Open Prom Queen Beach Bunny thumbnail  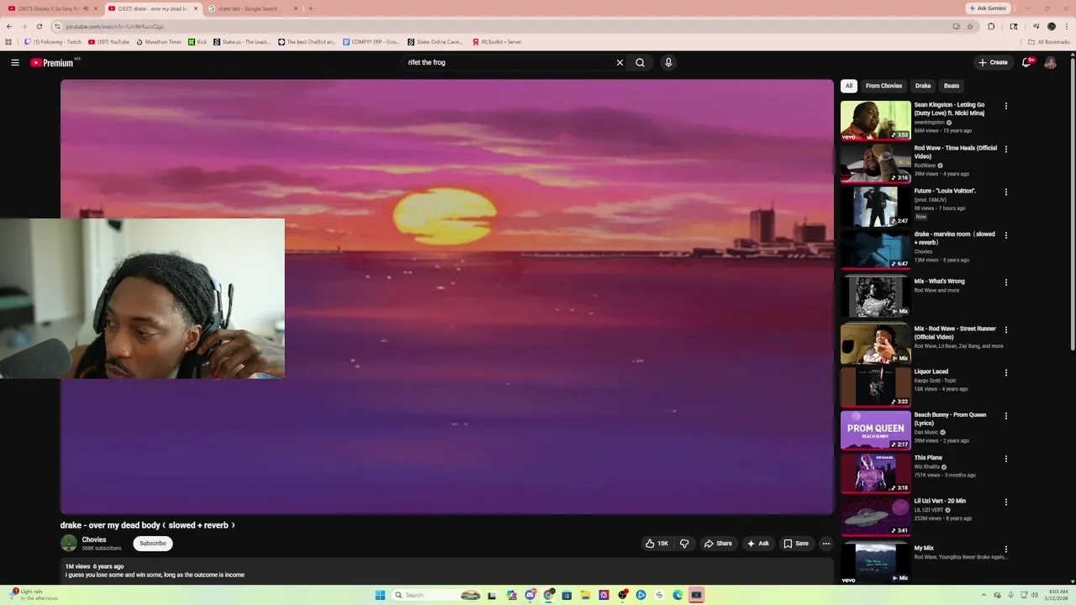coord(875,429)
